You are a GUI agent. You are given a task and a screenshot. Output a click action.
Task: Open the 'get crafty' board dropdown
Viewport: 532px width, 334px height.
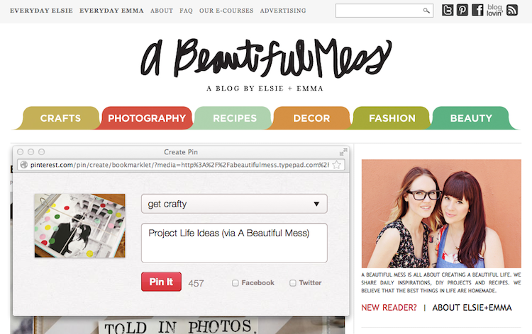click(234, 204)
